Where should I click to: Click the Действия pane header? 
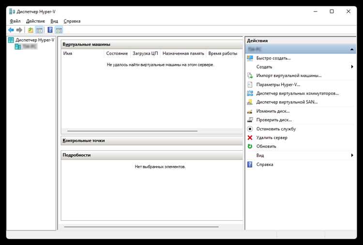[301, 41]
